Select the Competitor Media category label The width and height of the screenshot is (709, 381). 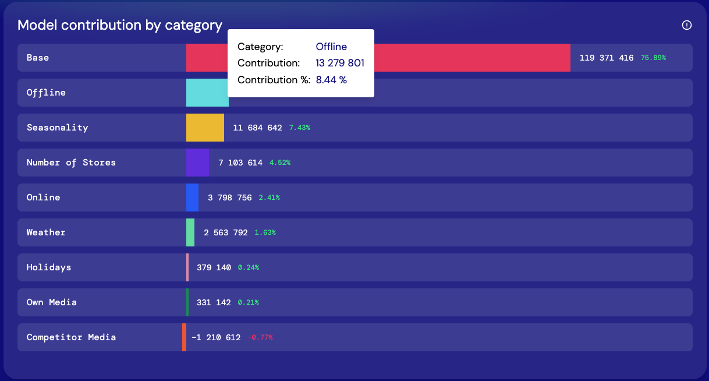click(x=71, y=337)
